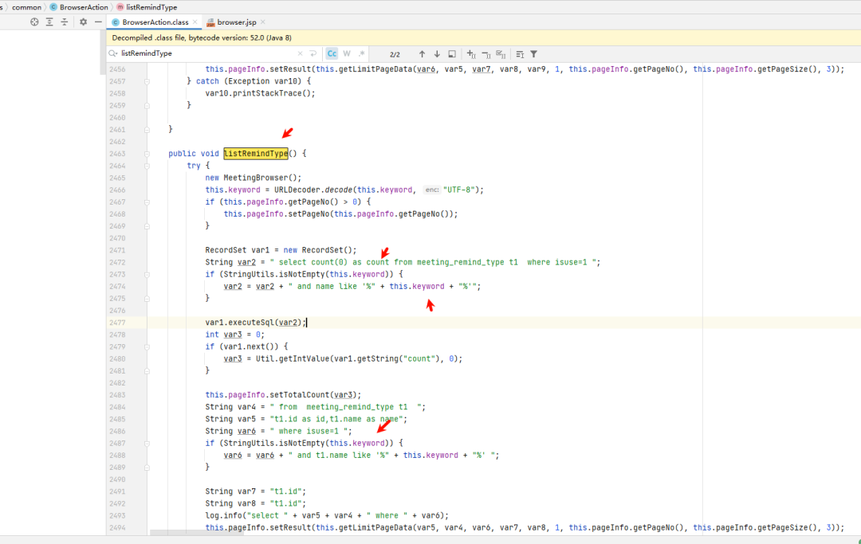Open project panel settings gear

83,22
